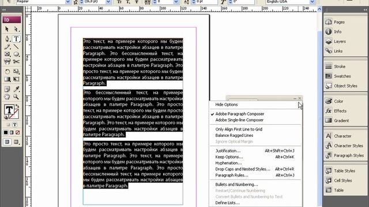369x207 pixels.
Task: Click baseline shift stepper arrows
Action: click(x=194, y=2)
